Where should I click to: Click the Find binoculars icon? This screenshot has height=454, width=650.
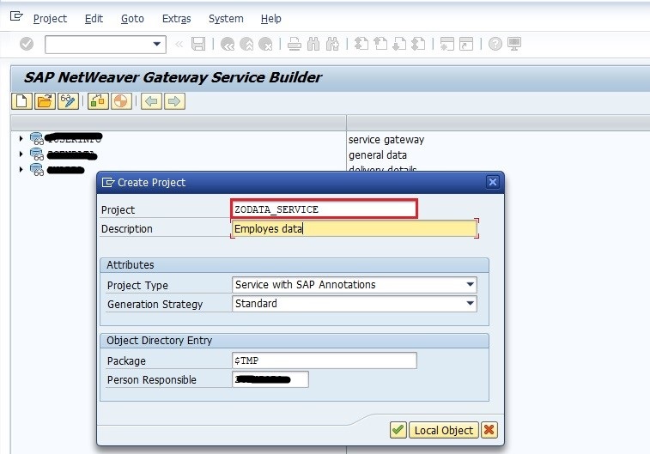coord(313,44)
